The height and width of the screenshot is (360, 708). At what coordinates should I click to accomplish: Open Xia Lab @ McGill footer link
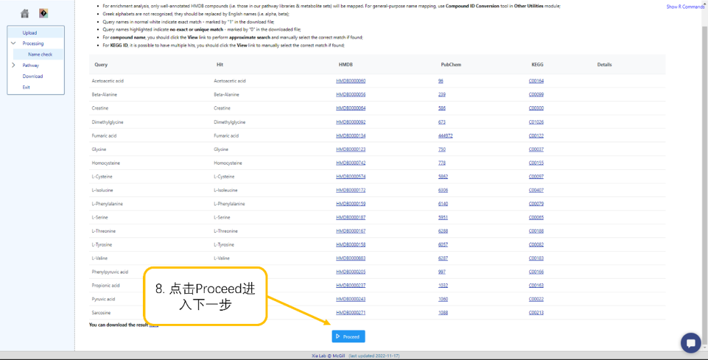[x=328, y=356]
